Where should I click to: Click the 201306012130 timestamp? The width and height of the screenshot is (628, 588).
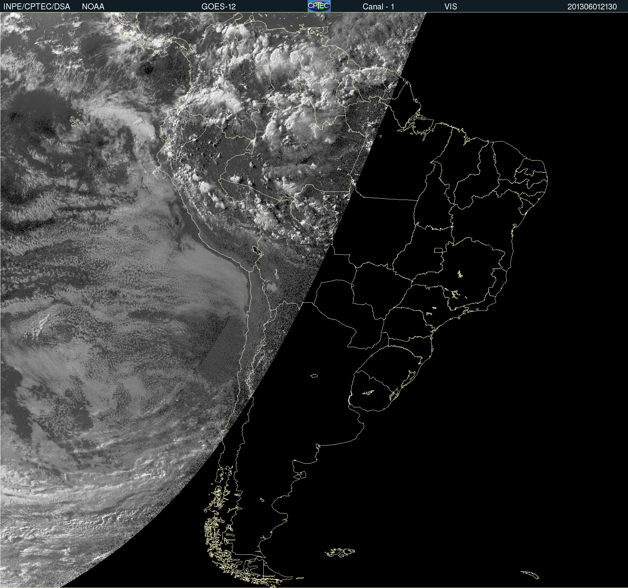coord(592,7)
